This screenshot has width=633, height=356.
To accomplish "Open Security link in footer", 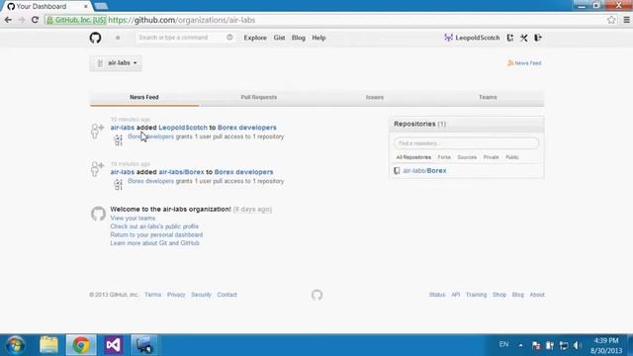I will pos(201,295).
